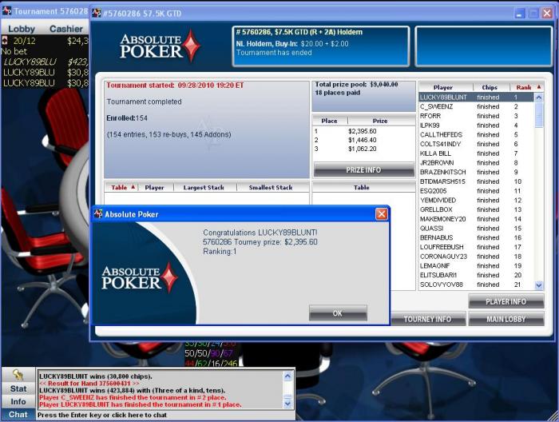Select player JR2BROWN in standings
The width and height of the screenshot is (559, 422).
[476, 163]
